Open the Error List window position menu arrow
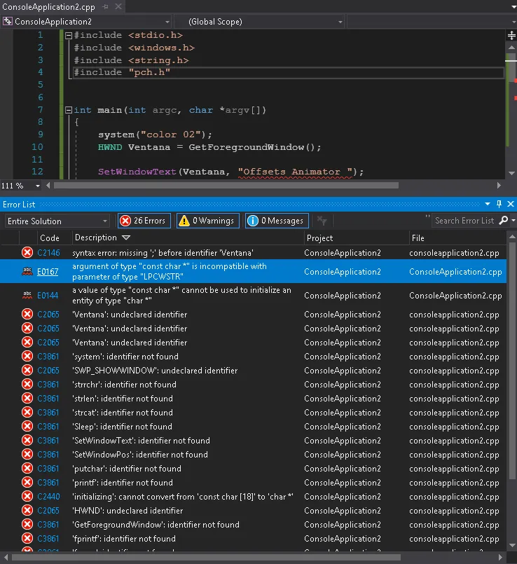This screenshot has width=517, height=564. point(488,204)
